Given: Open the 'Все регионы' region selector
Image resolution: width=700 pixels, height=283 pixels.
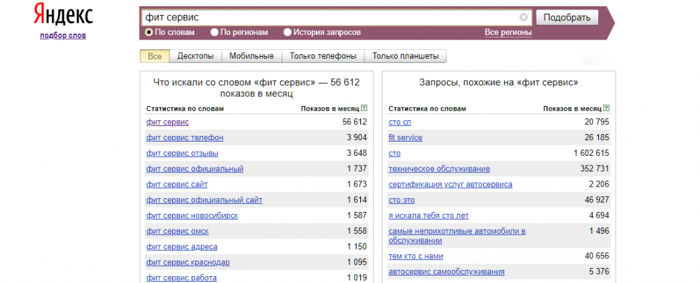Looking at the screenshot, I should click(x=508, y=33).
